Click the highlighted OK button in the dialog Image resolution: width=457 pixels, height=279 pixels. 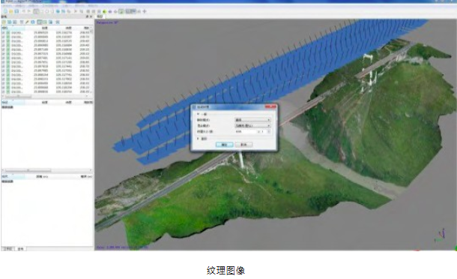[225, 145]
